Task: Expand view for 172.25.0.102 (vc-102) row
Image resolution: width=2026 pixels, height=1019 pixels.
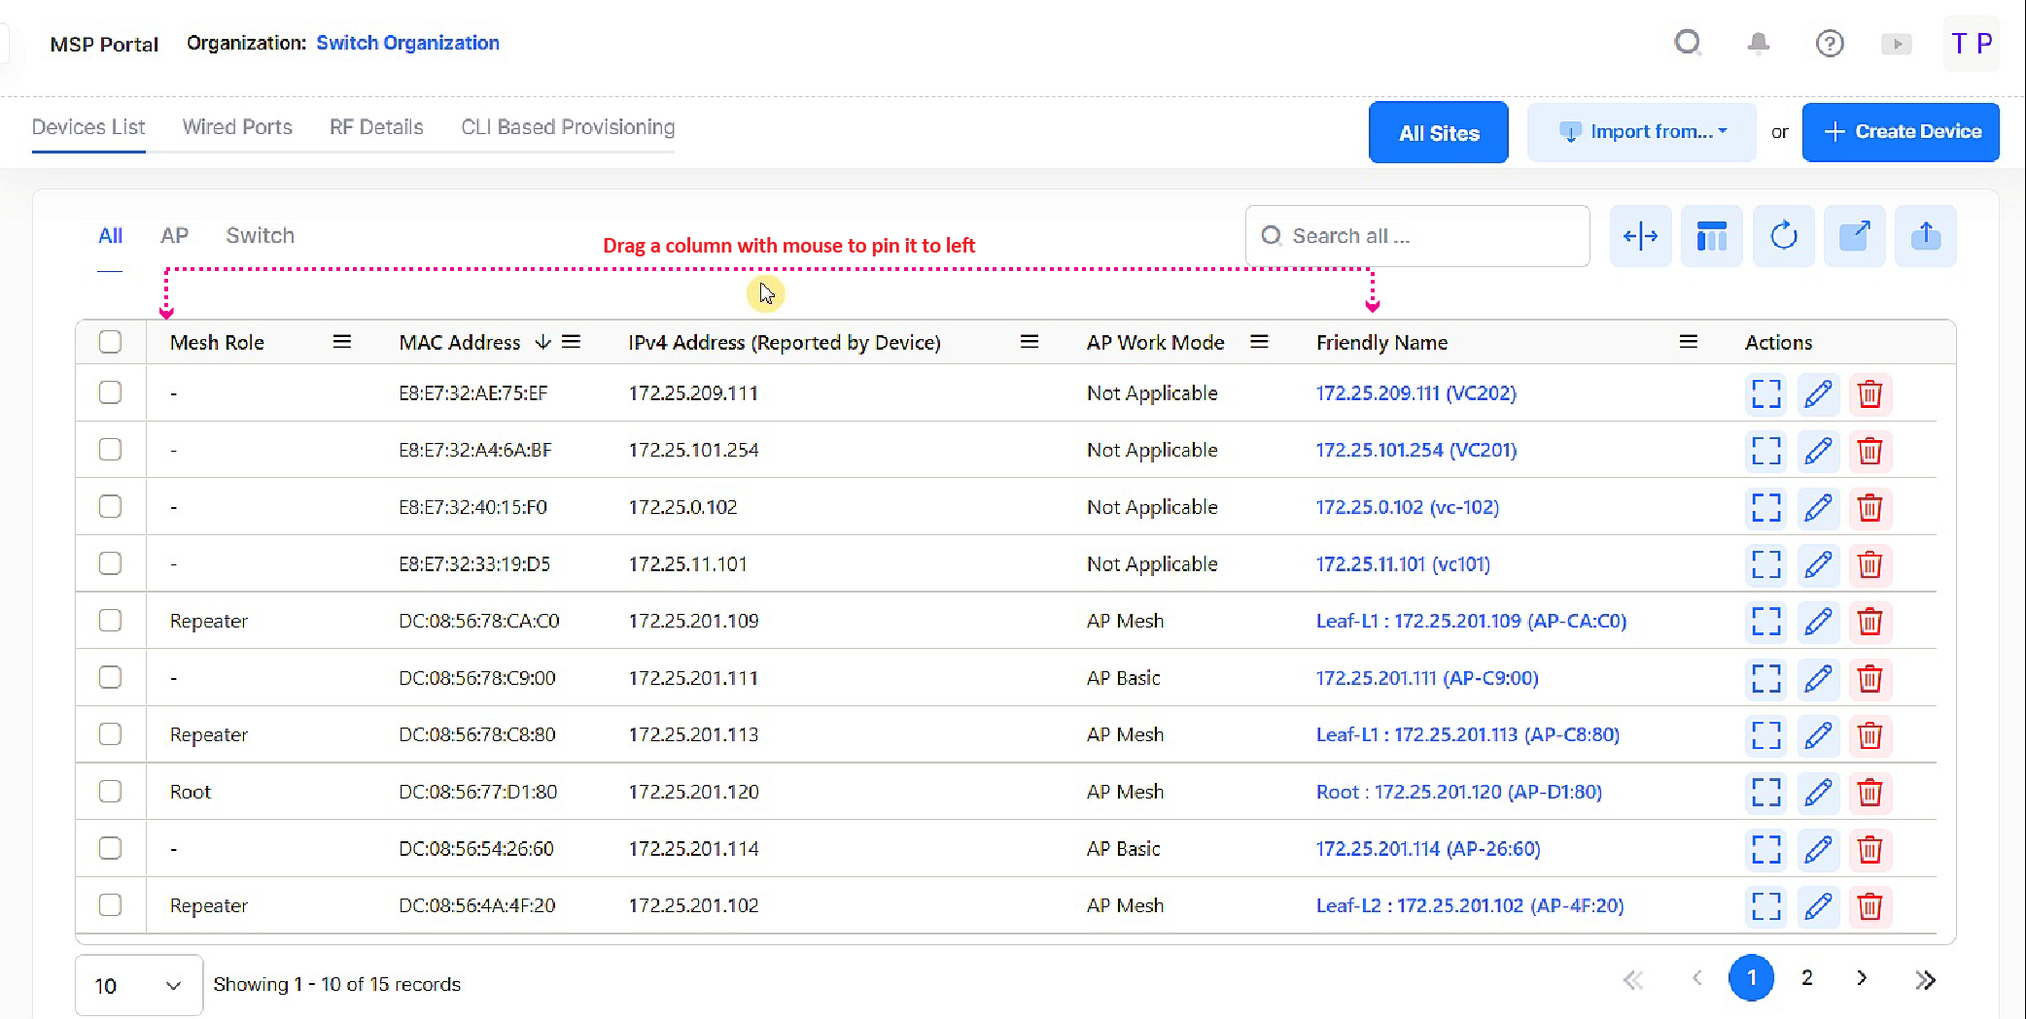Action: point(1765,508)
